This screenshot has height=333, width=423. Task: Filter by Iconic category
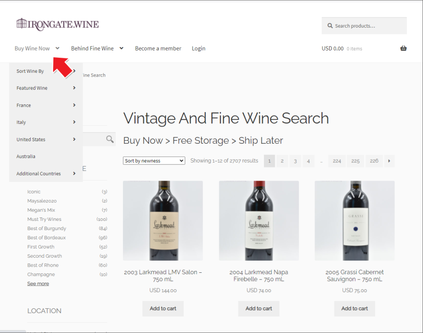click(x=34, y=192)
